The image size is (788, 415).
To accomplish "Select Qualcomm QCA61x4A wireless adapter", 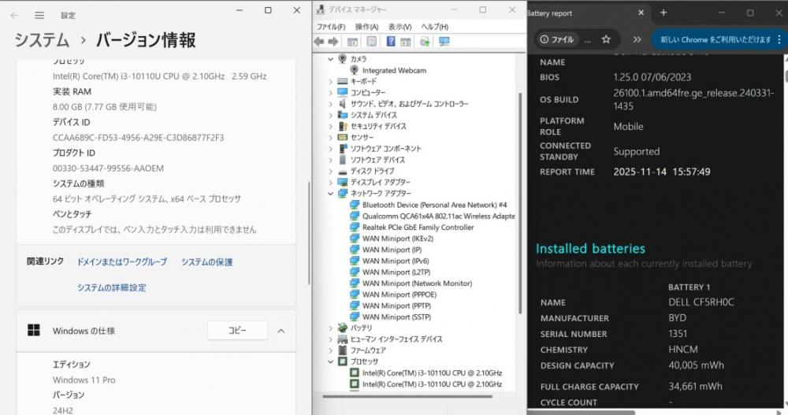I will point(432,216).
